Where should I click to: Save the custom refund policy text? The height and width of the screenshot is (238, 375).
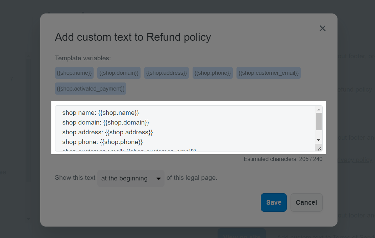pyautogui.click(x=274, y=202)
